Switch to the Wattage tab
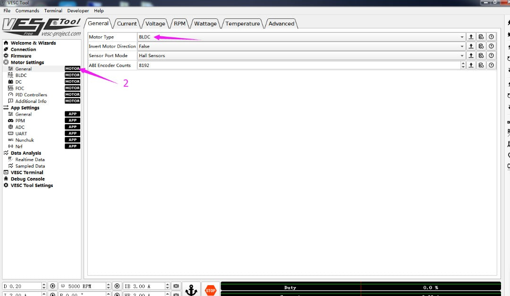 click(205, 24)
